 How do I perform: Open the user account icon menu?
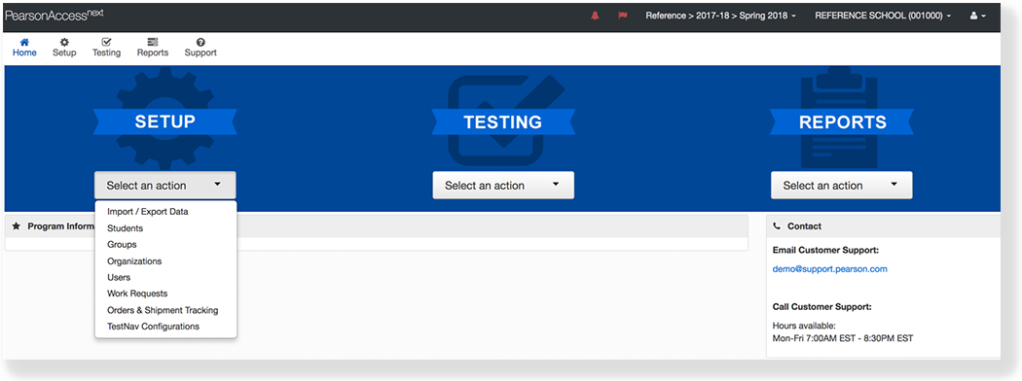pos(977,16)
